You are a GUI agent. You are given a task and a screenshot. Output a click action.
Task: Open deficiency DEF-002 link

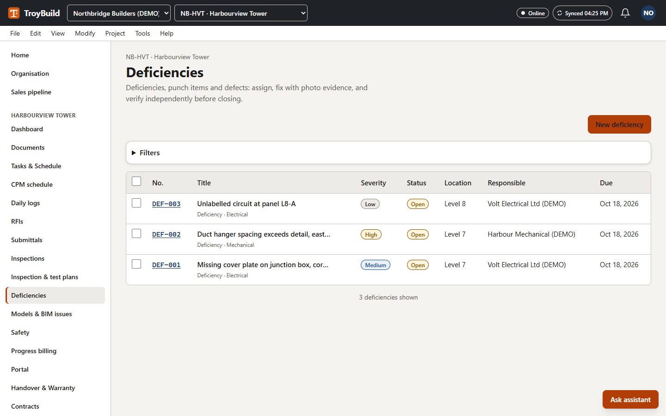pos(166,234)
